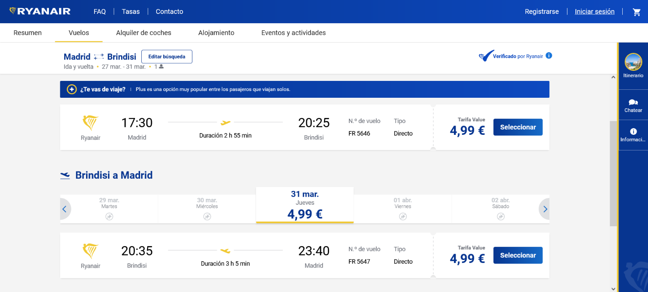The image size is (648, 292).
Task: Select the 17:30 Madrid to Brindisi flight
Action: pyautogui.click(x=518, y=127)
